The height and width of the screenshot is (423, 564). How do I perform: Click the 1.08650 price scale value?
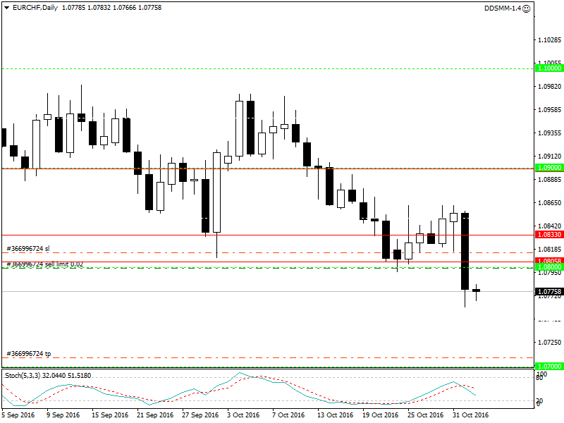(550, 203)
